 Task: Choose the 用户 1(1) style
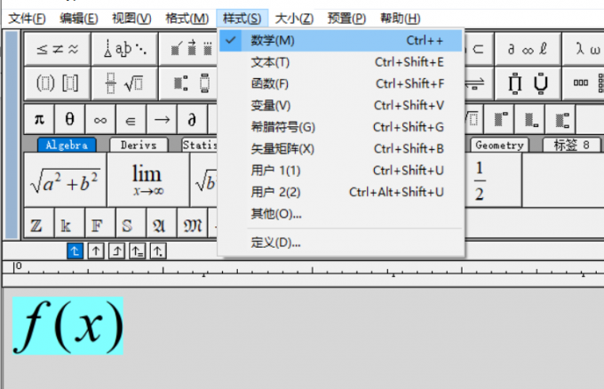click(x=341, y=171)
